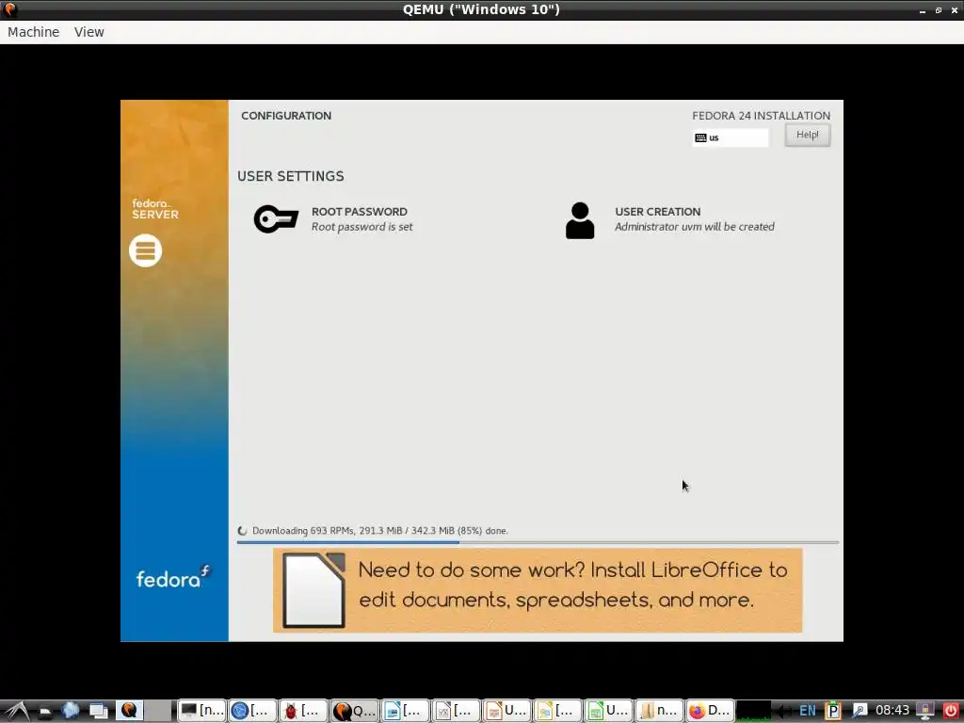The image size is (964, 723).
Task: Click the USER CREATION heading
Action: tap(657, 212)
